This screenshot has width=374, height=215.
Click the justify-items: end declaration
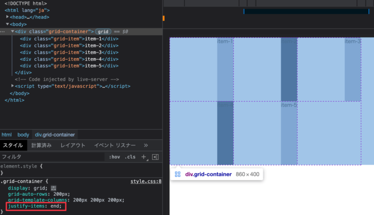click(x=35, y=206)
